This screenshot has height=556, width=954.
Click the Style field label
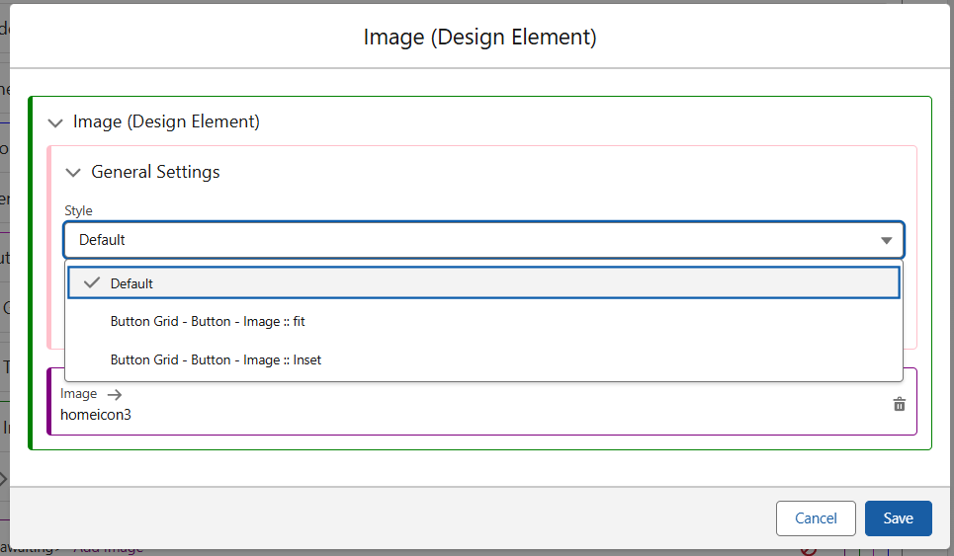(79, 210)
